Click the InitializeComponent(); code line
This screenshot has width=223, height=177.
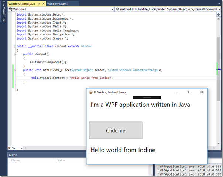[48, 62]
